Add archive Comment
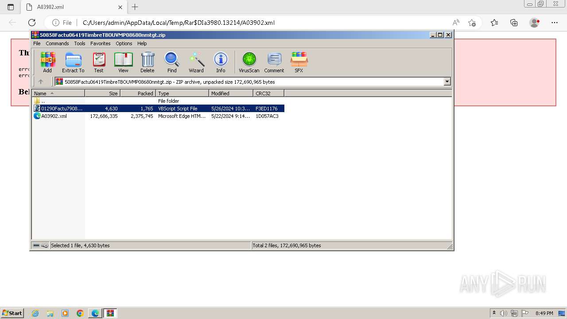567x319 pixels. (x=274, y=62)
